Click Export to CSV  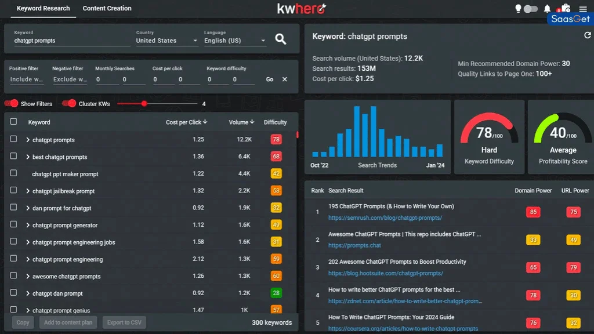pos(124,322)
